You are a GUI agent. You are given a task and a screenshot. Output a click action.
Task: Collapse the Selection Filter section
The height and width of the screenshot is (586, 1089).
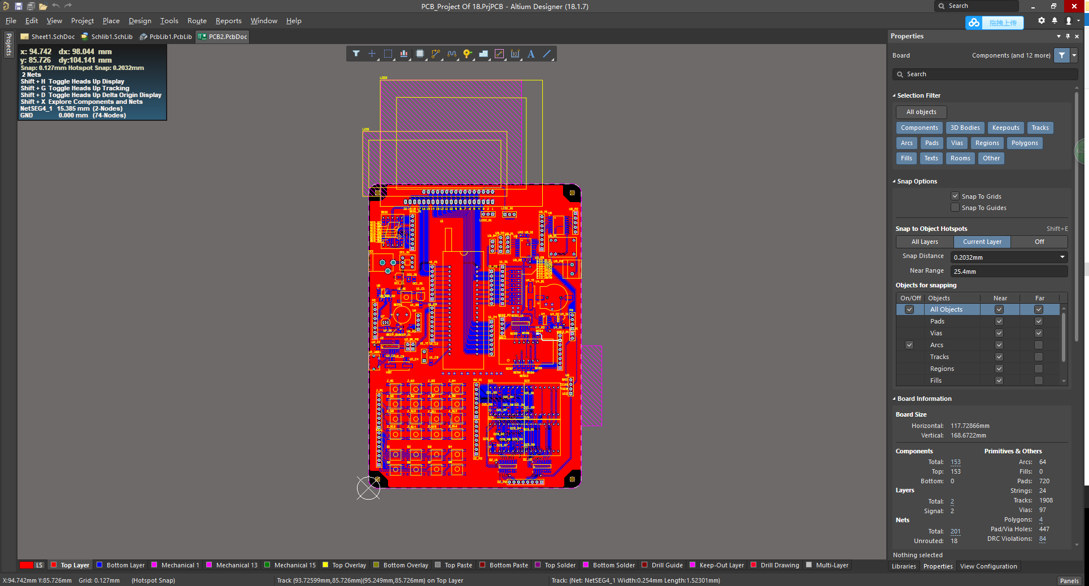894,95
